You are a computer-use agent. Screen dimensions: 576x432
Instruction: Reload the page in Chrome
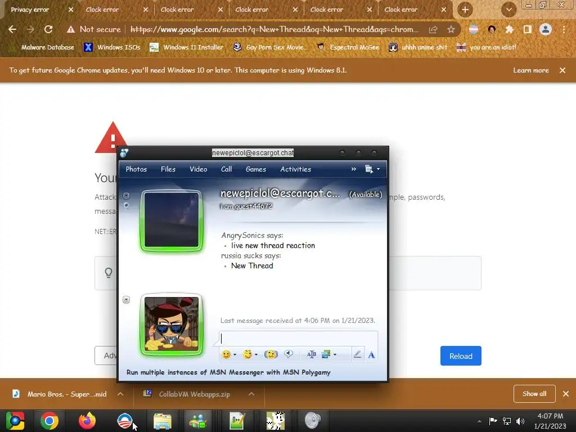click(48, 29)
